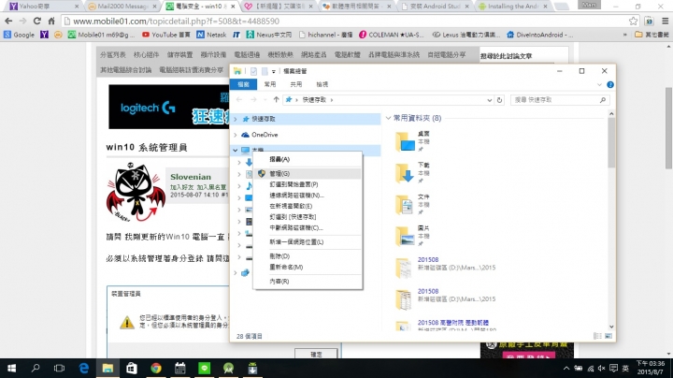The image size is (673, 378).
Task: Show hidden system tray icons chevron
Action: click(x=566, y=368)
